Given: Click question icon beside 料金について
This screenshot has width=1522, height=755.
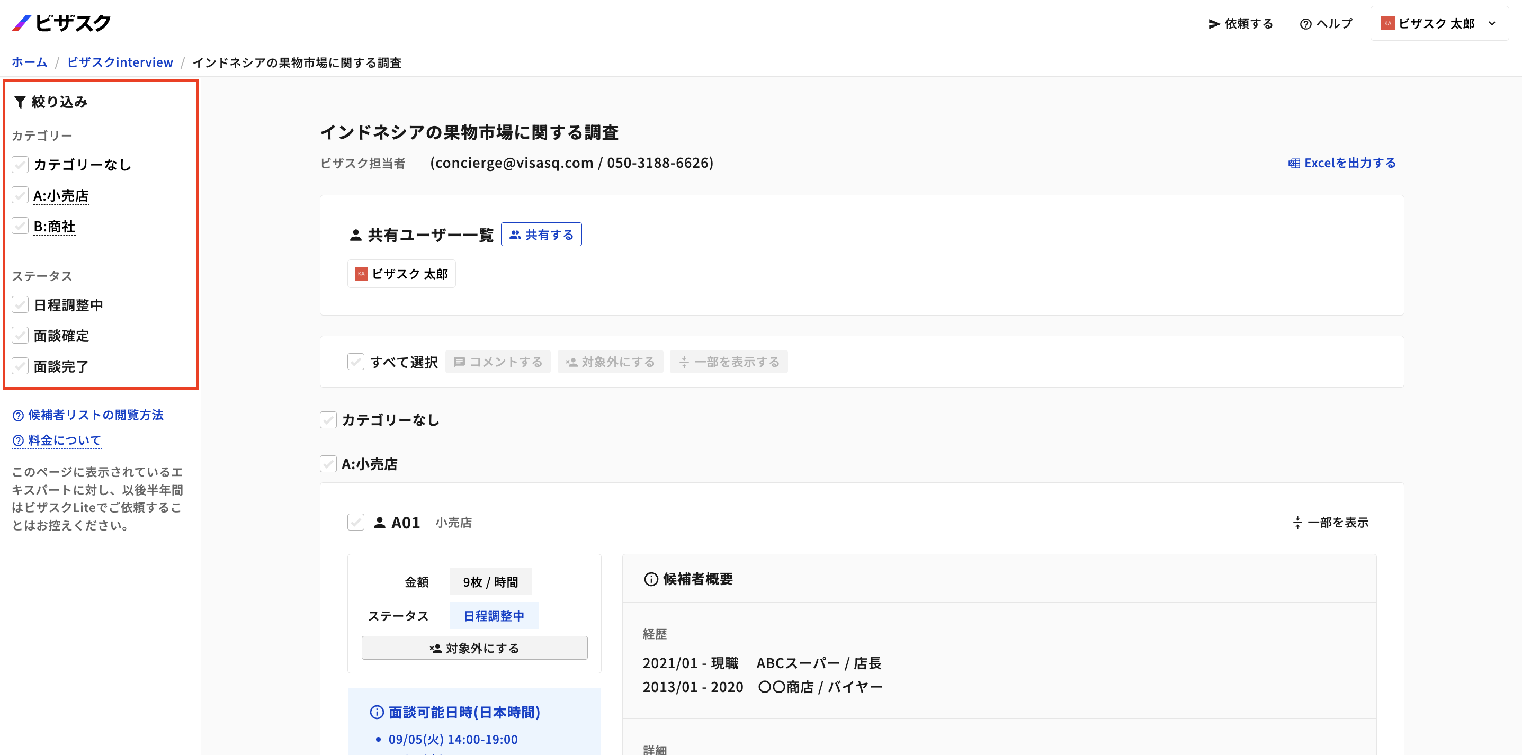Looking at the screenshot, I should tap(19, 441).
